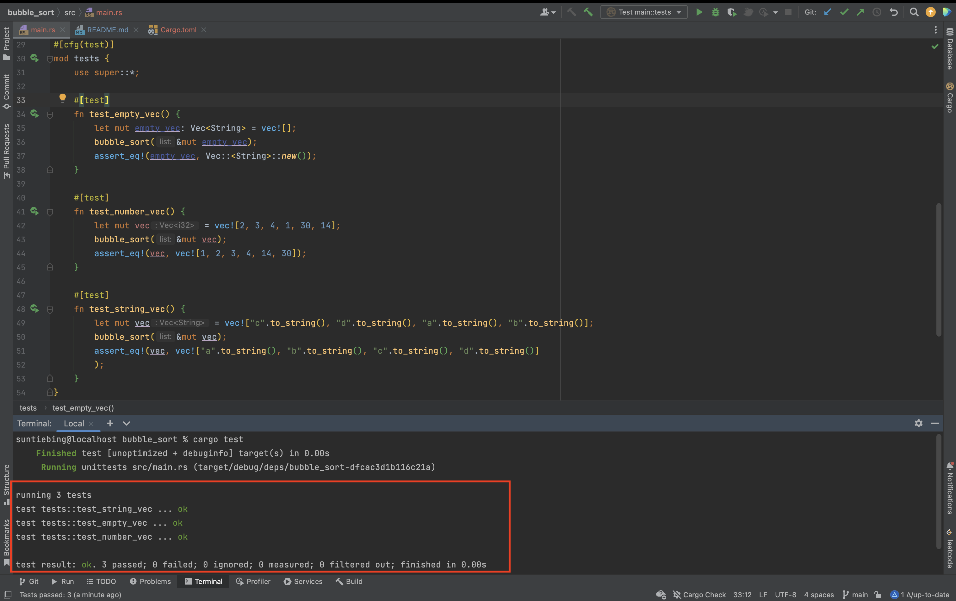956x601 pixels.
Task: Add a new terminal session tab
Action: (110, 423)
